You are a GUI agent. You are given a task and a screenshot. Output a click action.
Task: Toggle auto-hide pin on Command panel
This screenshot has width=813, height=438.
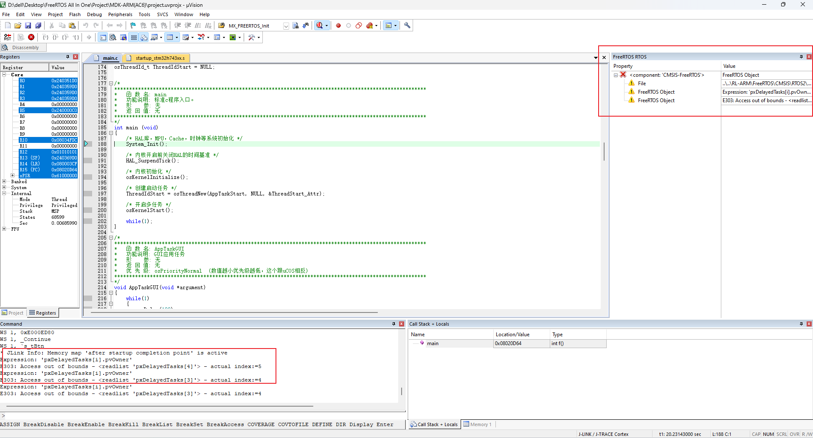tap(394, 324)
